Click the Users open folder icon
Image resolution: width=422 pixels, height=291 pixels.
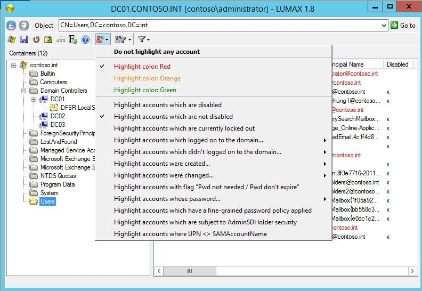(34, 201)
